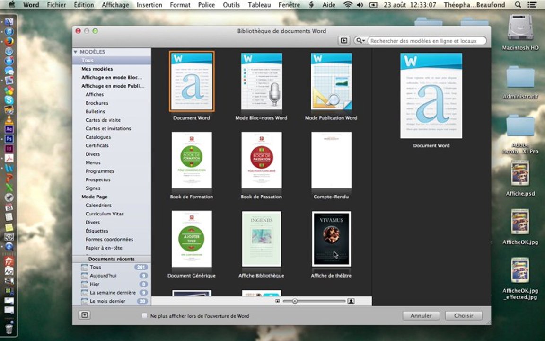Viewport: 545px width, 341px height.
Task: Launch PowerPoint from the dock
Action: [x=9, y=178]
